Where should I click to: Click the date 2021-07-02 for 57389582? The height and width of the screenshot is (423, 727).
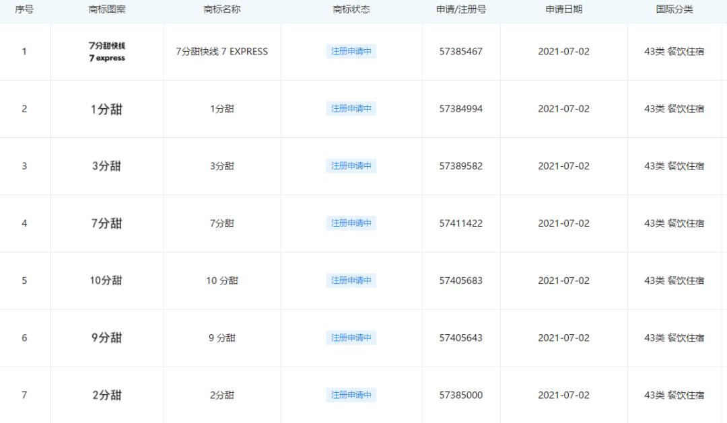point(564,166)
